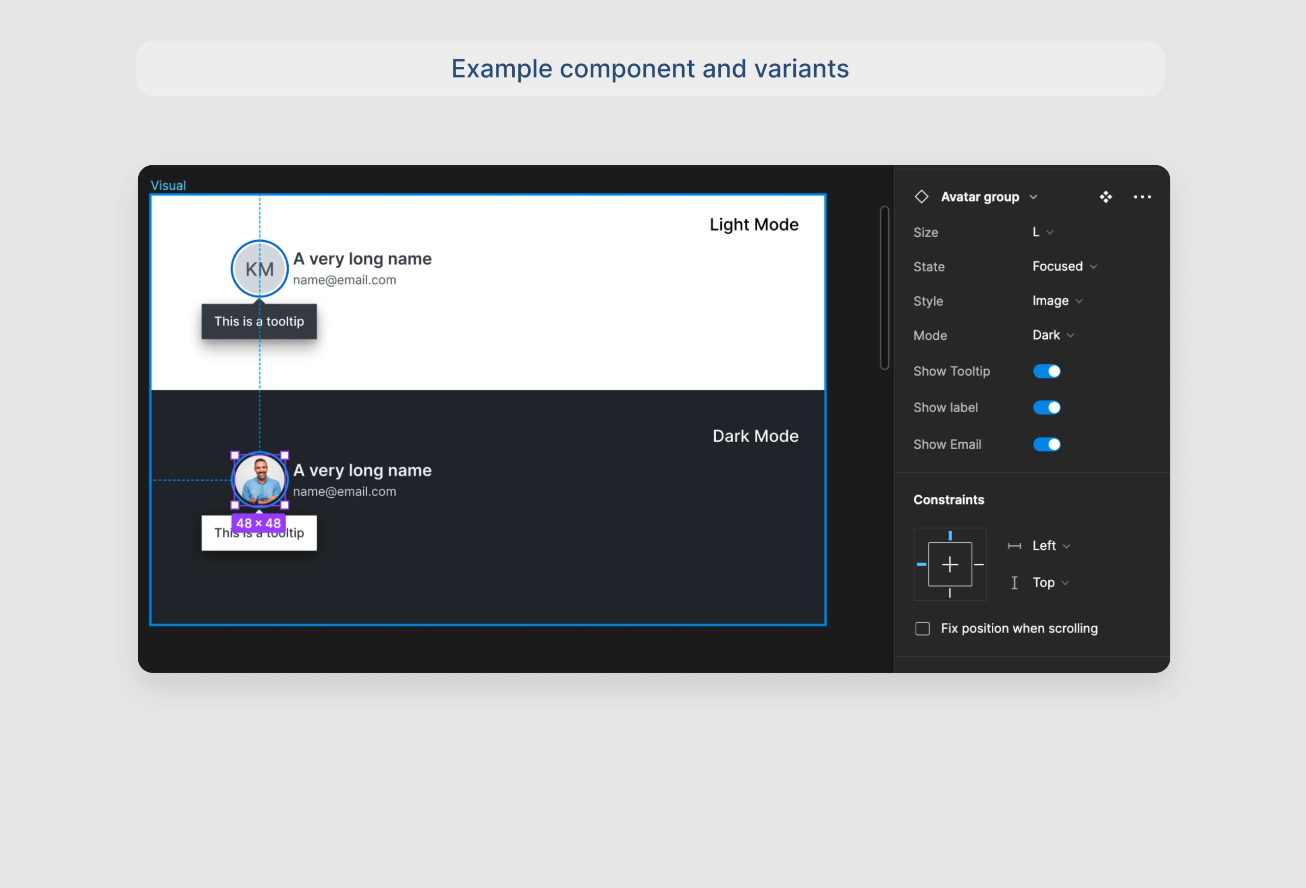Change State dropdown from Focused
1306x888 pixels.
tap(1064, 266)
